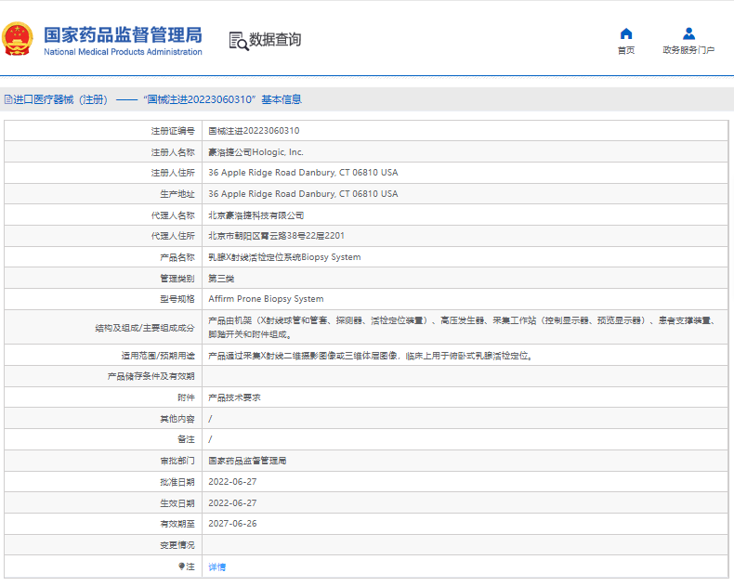
Task: Open the 数据查询 heading text
Action: 275,40
